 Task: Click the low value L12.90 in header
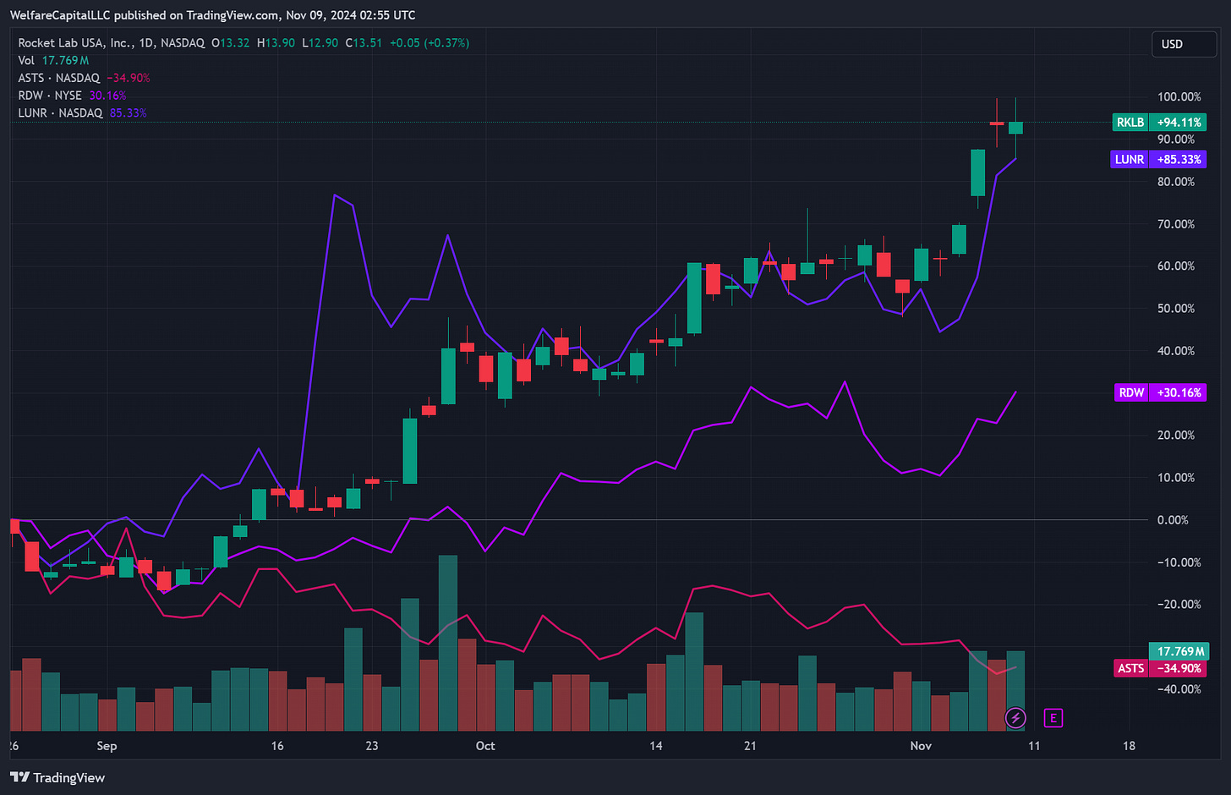point(320,42)
